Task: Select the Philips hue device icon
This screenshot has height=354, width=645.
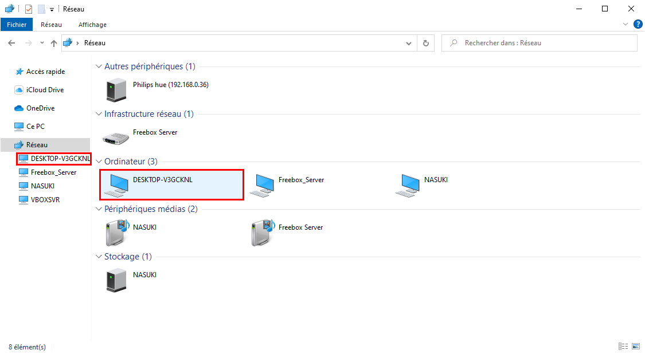Action: (116, 89)
